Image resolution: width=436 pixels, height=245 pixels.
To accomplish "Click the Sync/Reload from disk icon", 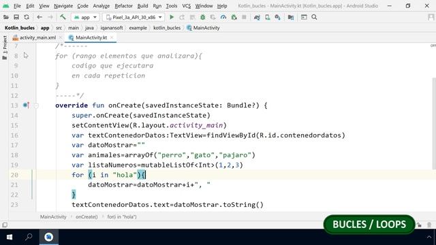I will click(x=27, y=17).
